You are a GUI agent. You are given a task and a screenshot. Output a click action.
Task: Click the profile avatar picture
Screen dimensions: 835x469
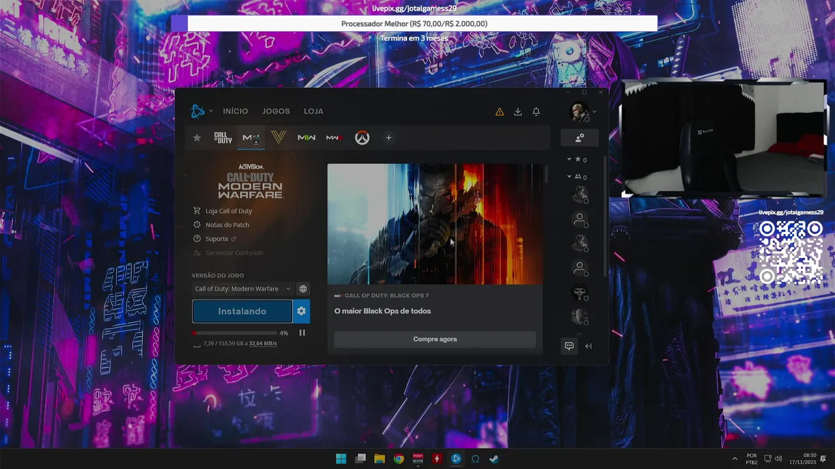[x=579, y=111]
